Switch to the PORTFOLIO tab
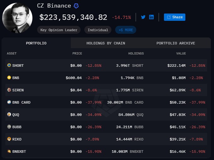This screenshot has width=214, height=160. tap(36, 43)
